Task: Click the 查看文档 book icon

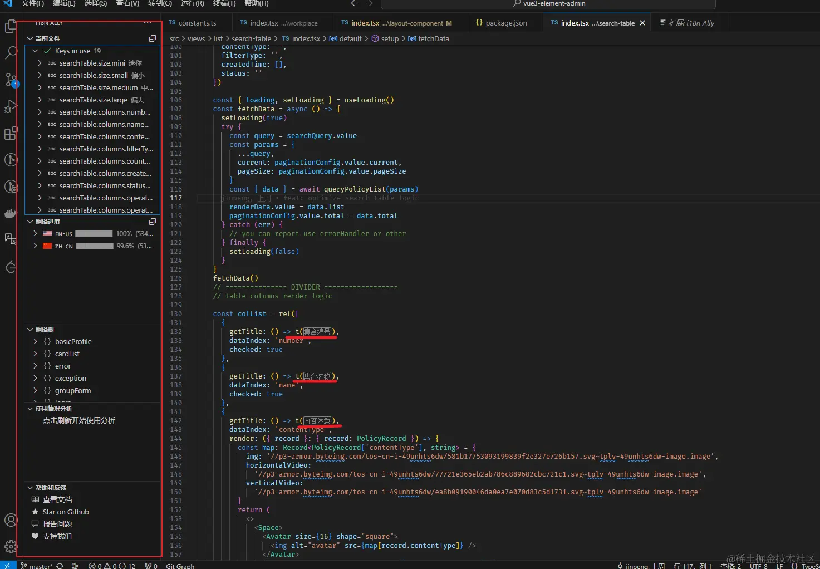Action: click(x=35, y=499)
